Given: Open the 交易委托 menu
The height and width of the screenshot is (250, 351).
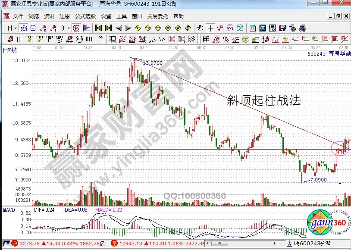Looking at the screenshot, I should 158,16.
